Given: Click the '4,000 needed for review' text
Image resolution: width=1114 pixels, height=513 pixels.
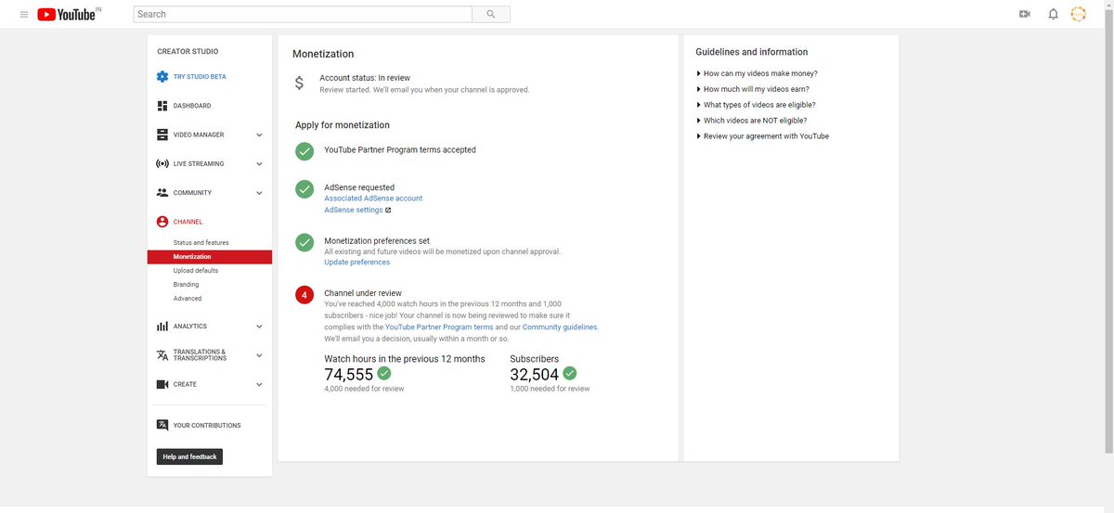Looking at the screenshot, I should click(x=364, y=389).
